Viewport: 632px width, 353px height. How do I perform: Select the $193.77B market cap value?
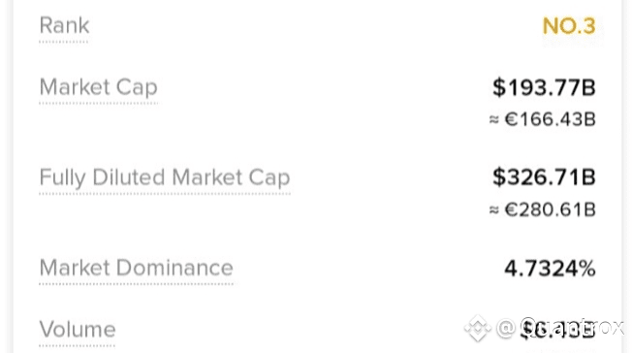[x=544, y=87]
